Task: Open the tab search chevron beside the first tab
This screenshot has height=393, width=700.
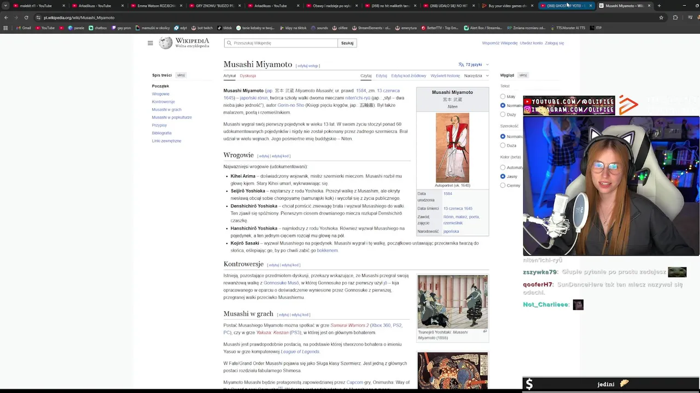Action: (x=6, y=5)
